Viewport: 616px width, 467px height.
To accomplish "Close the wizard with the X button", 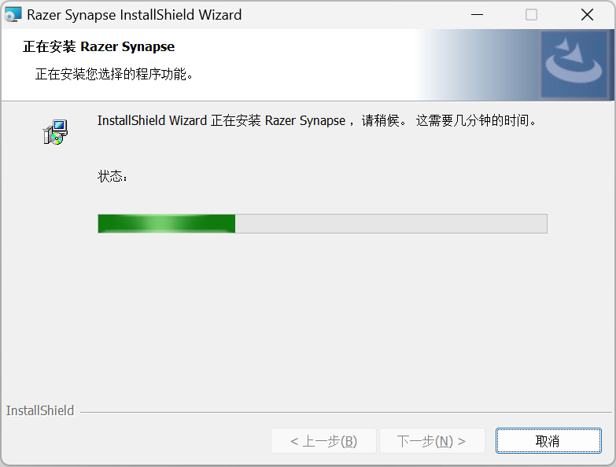I will point(587,15).
